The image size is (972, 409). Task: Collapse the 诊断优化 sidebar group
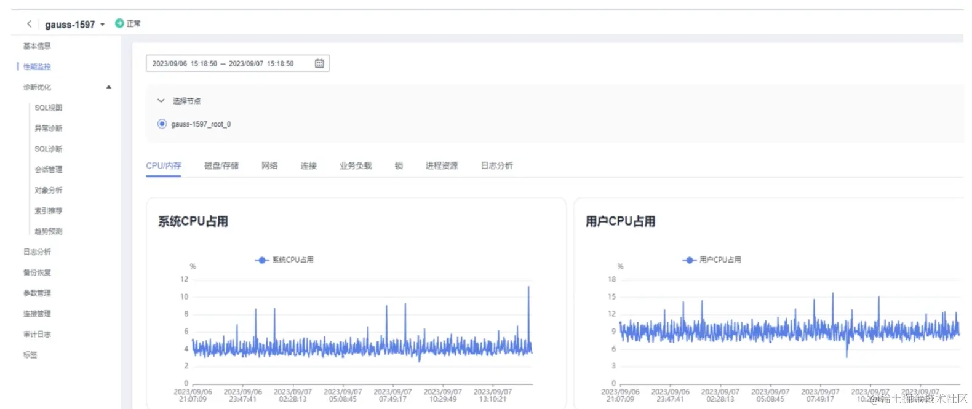109,87
